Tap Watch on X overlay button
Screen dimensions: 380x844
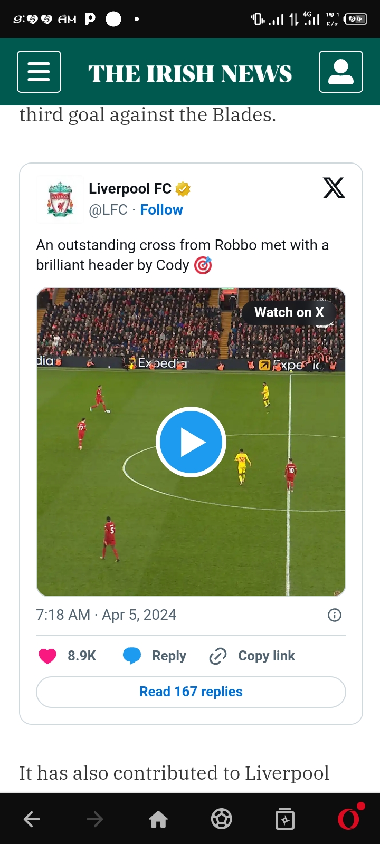pyautogui.click(x=289, y=312)
